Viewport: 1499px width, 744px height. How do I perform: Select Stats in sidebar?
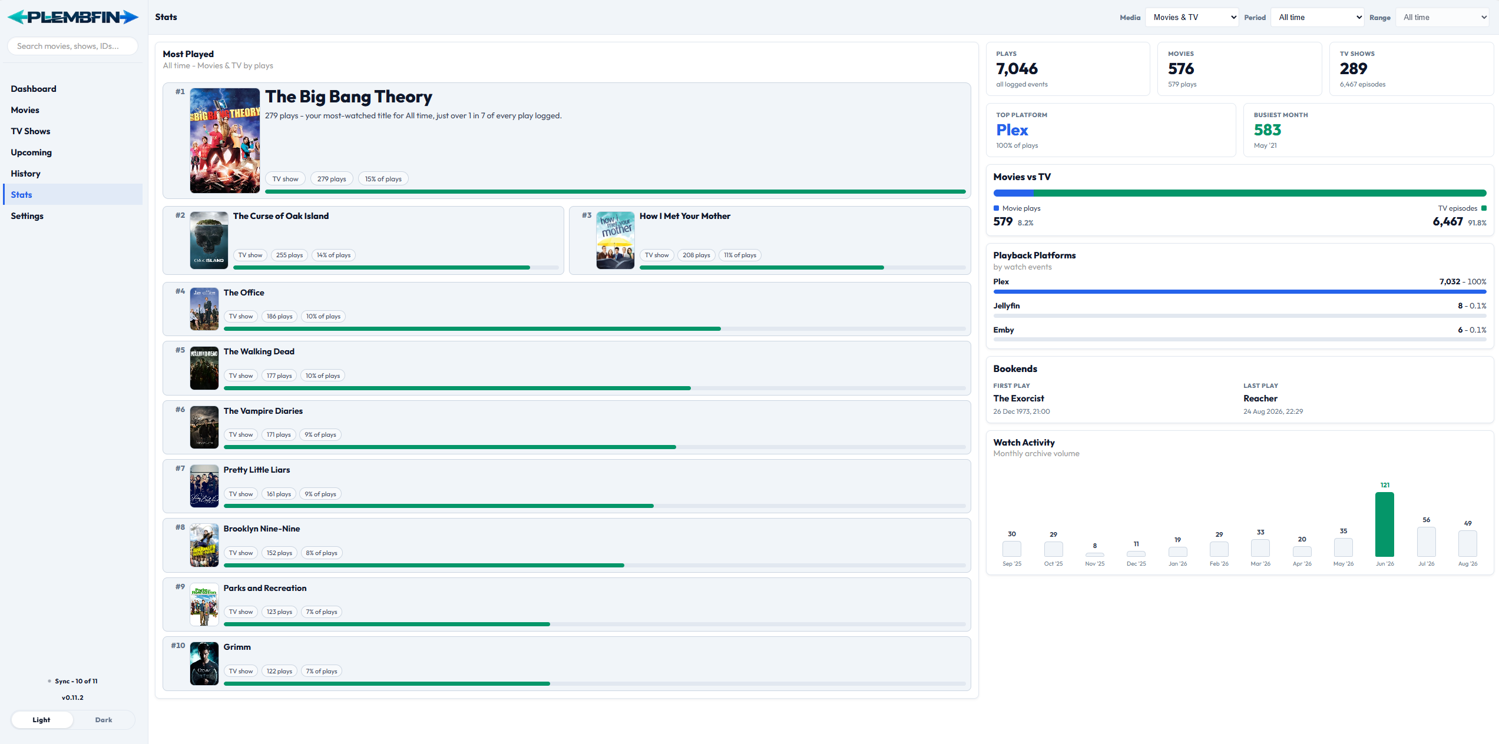[73, 195]
